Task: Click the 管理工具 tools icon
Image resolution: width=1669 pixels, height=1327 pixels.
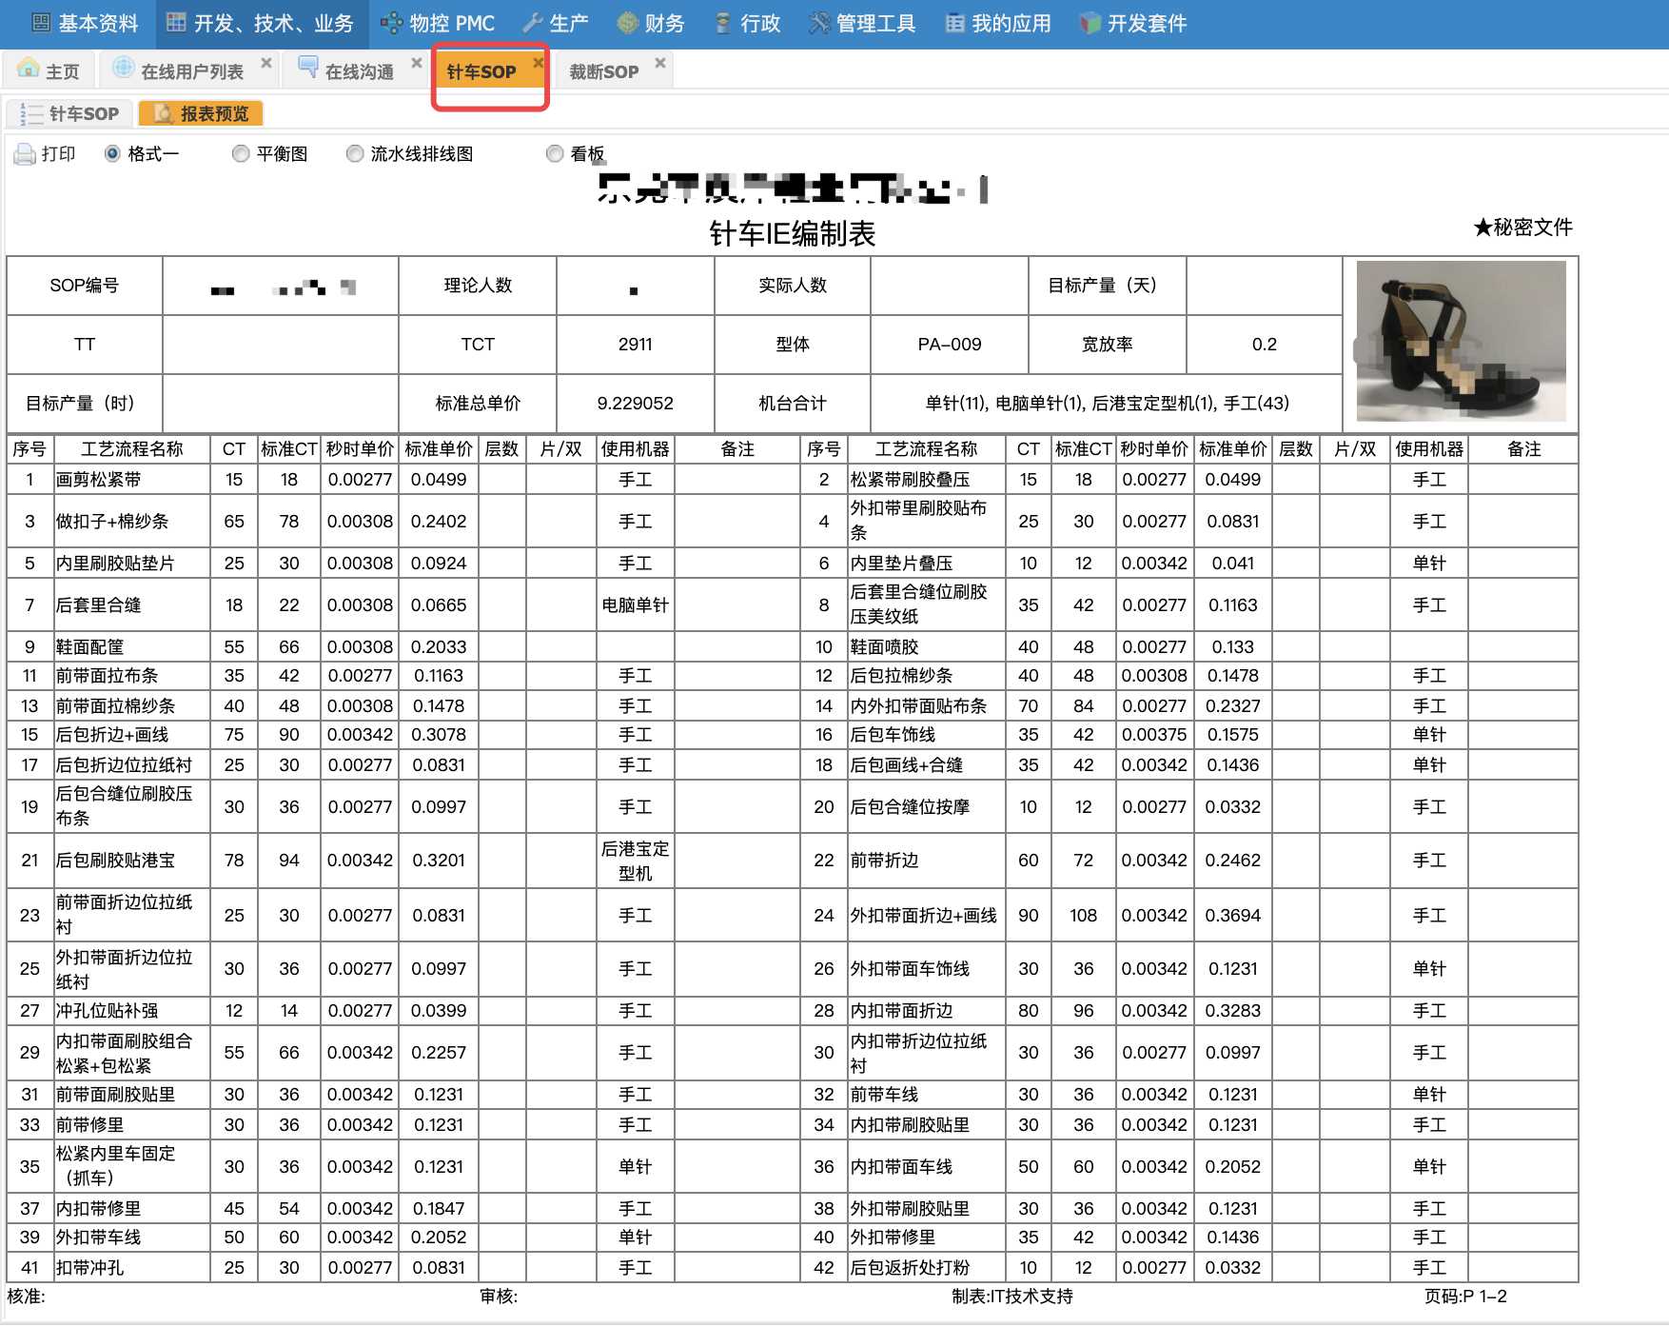Action: 818,24
